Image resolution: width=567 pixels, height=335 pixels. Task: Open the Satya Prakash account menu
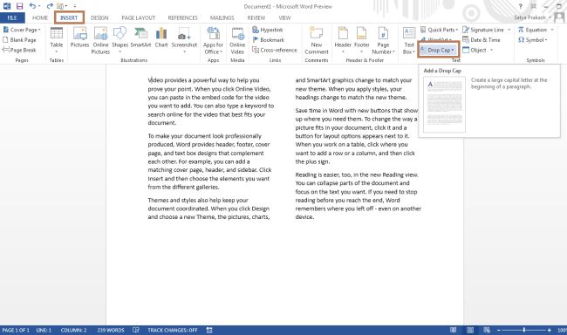coord(532,17)
